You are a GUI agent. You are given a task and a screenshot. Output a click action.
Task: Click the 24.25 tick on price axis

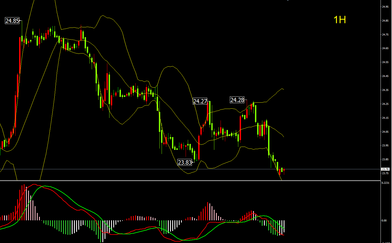click(x=385, y=104)
